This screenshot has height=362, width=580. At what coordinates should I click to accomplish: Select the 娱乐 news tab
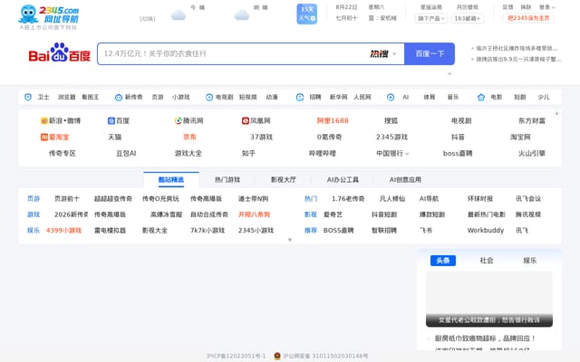pyautogui.click(x=529, y=261)
